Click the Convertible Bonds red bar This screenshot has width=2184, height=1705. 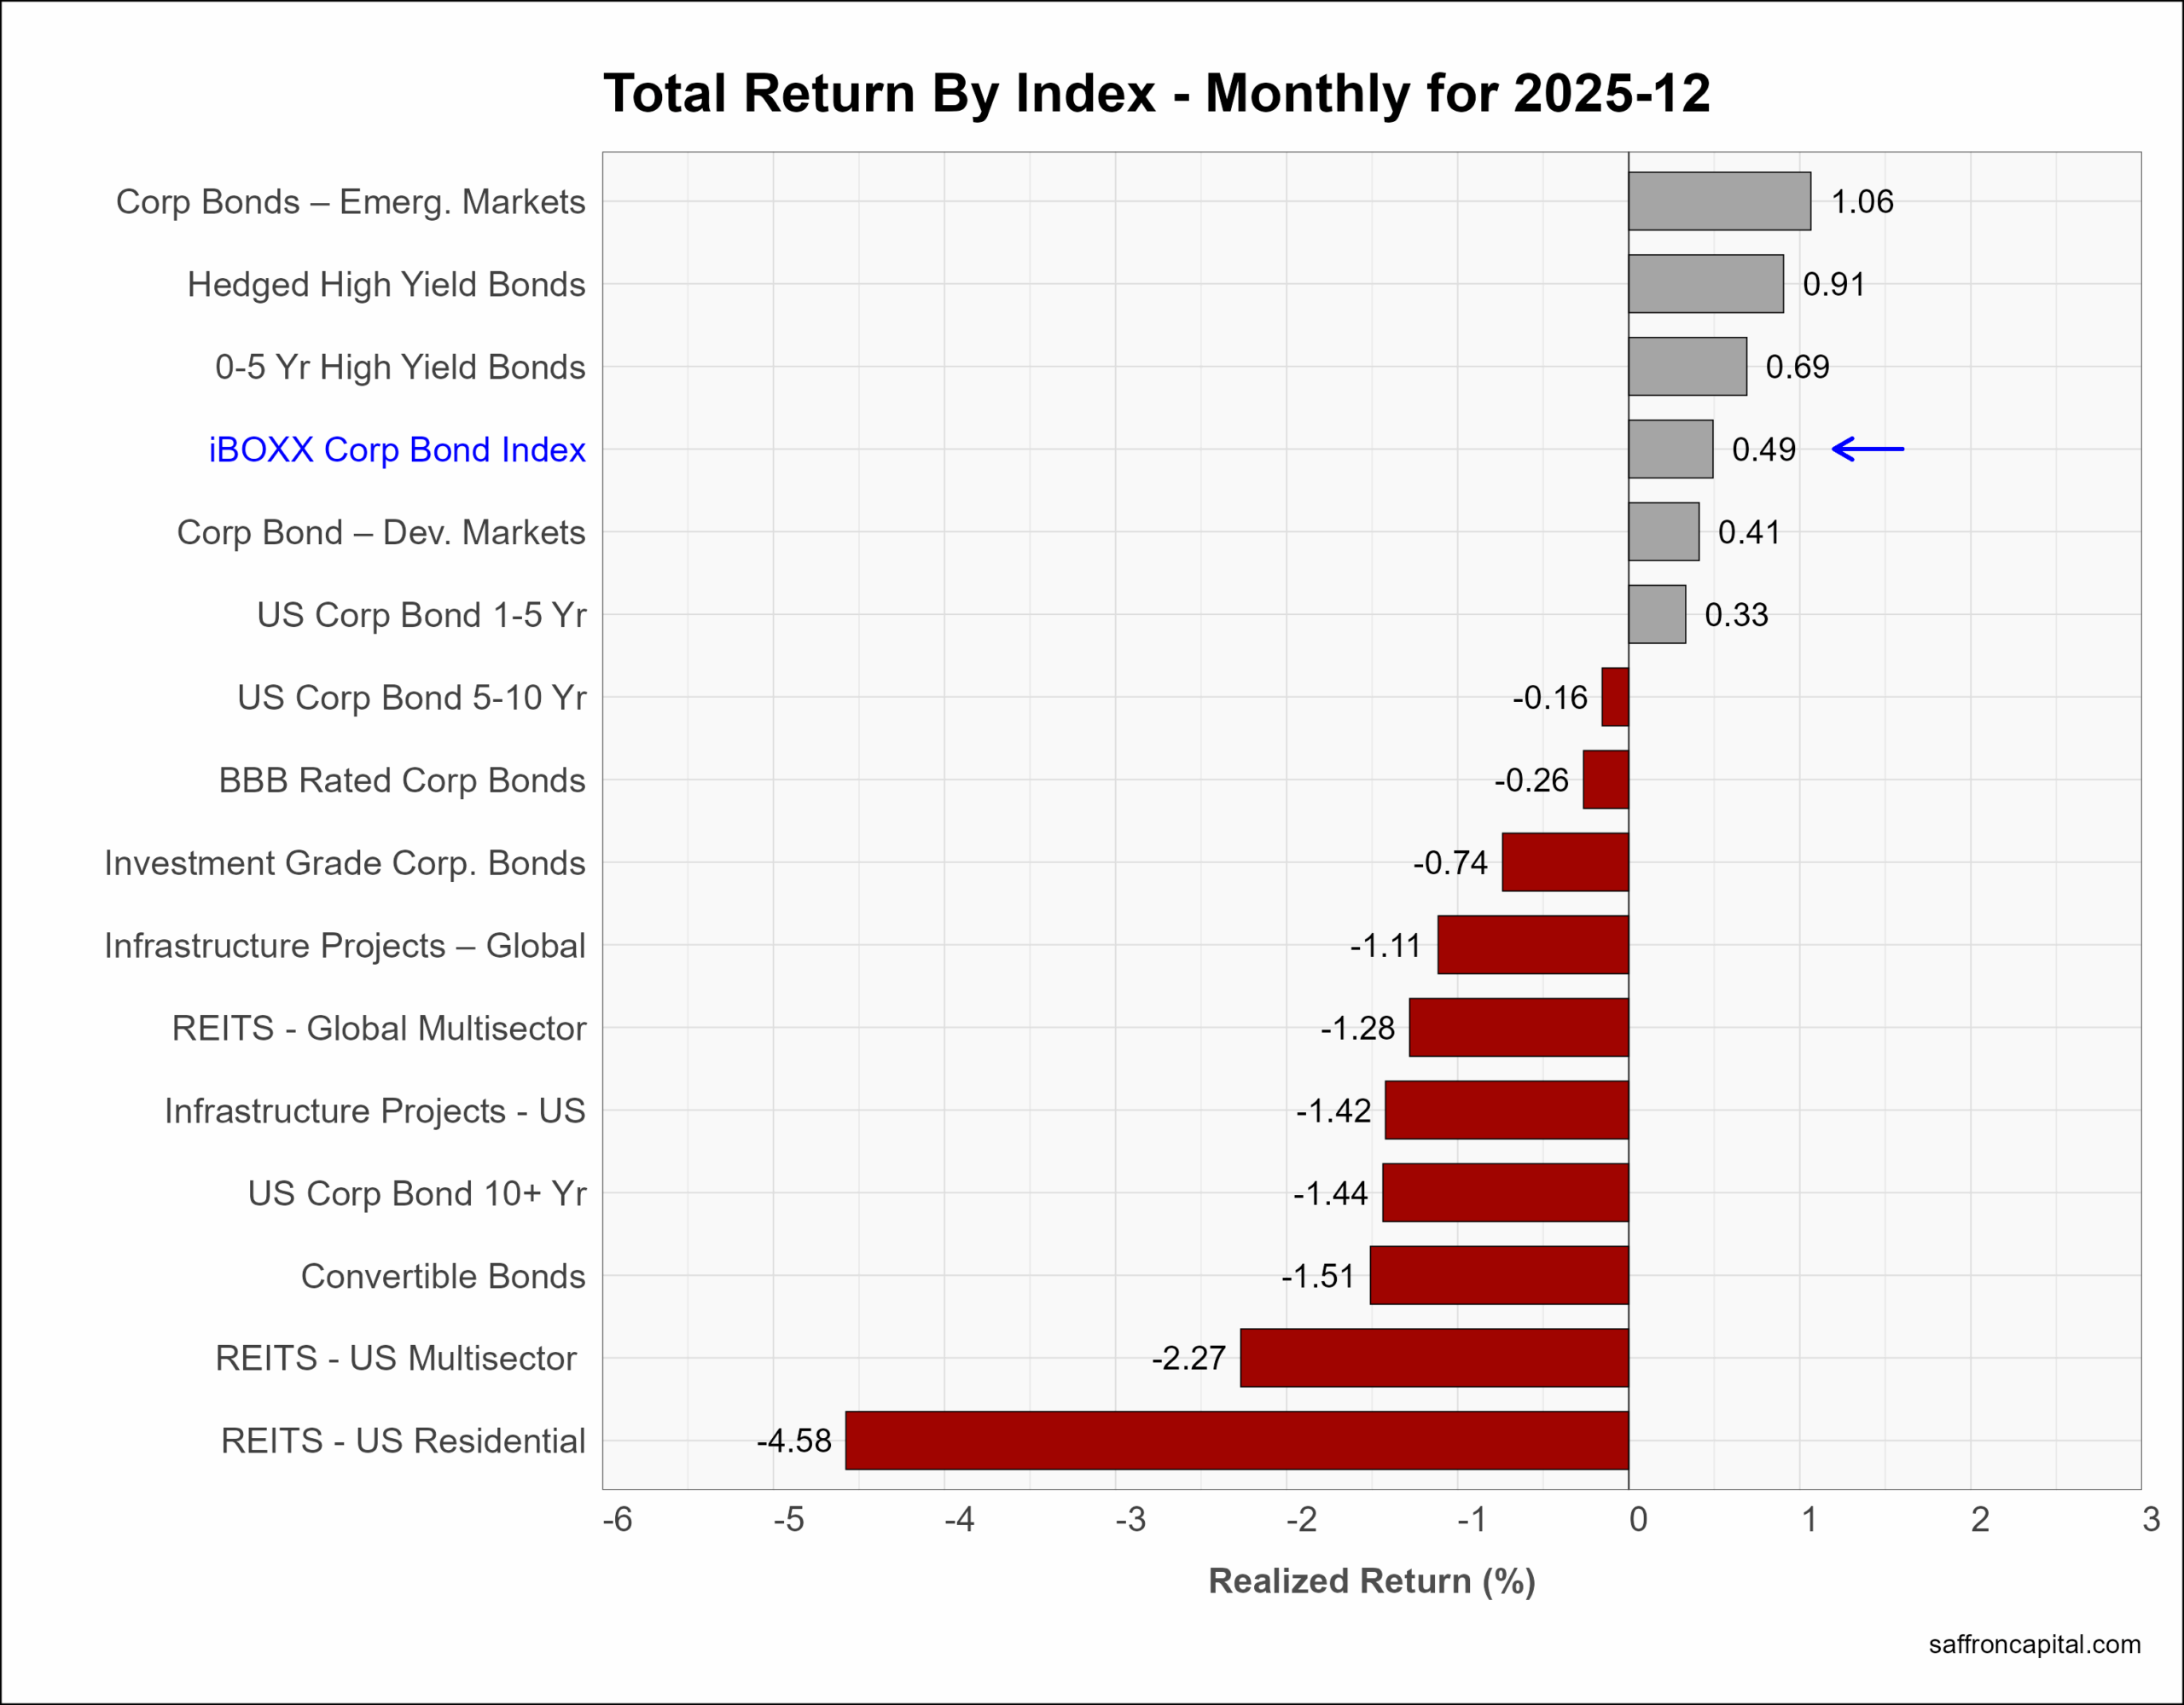[x=1498, y=1275]
